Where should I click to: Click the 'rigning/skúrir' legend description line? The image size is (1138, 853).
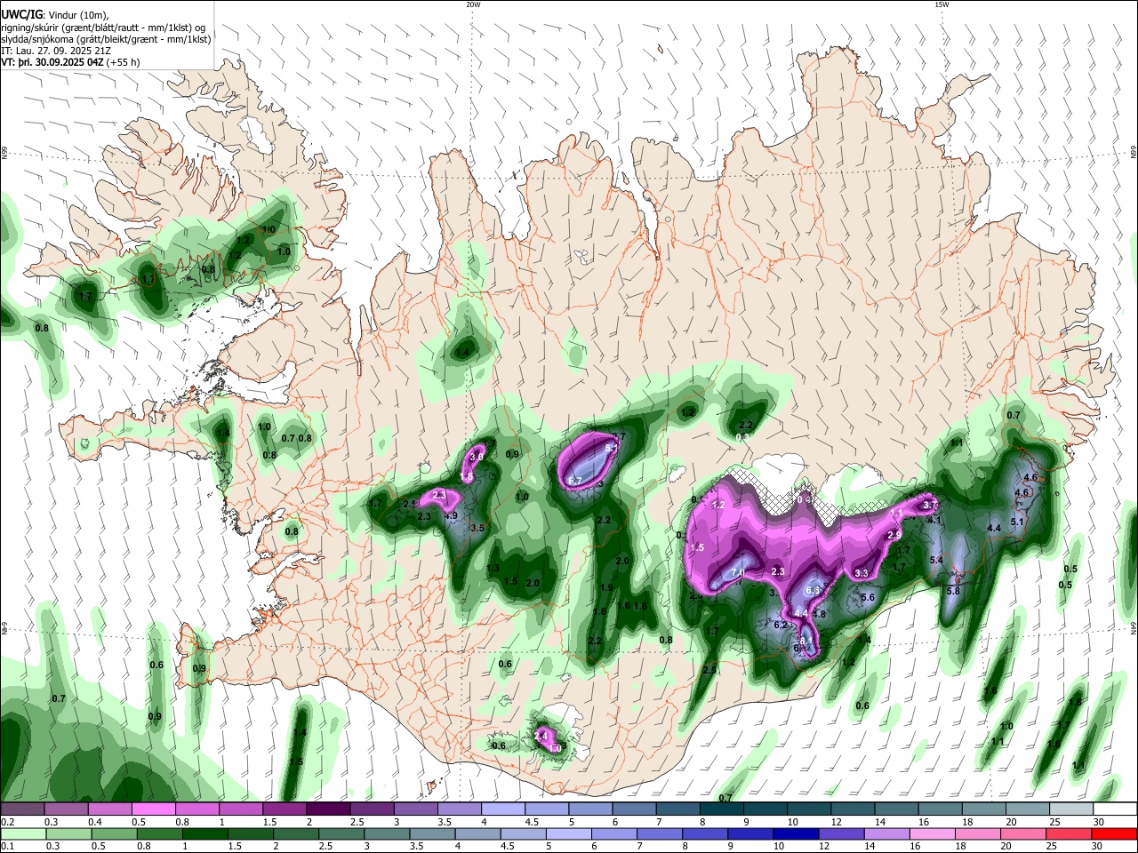103,28
